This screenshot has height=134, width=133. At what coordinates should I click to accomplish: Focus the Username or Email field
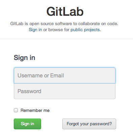pyautogui.click(x=65, y=75)
